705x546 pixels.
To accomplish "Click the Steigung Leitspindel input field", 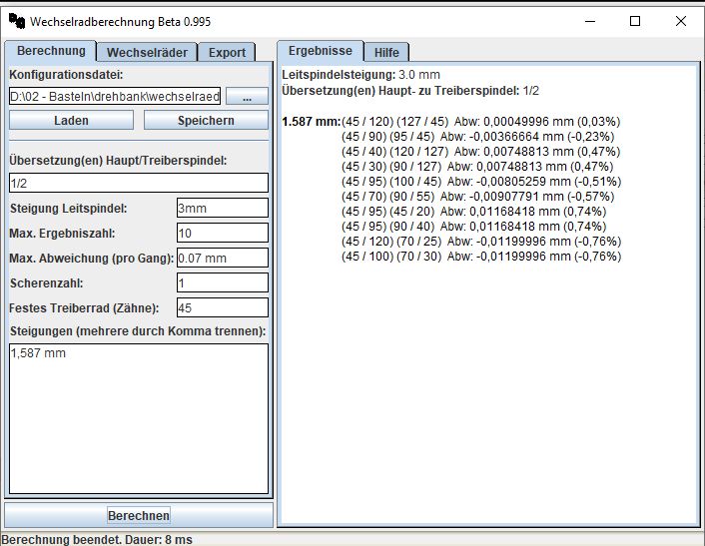I will click(x=222, y=208).
